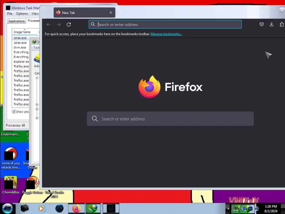The height and width of the screenshot is (214, 285).
Task: Go back using Firefox back arrow
Action: [48, 25]
